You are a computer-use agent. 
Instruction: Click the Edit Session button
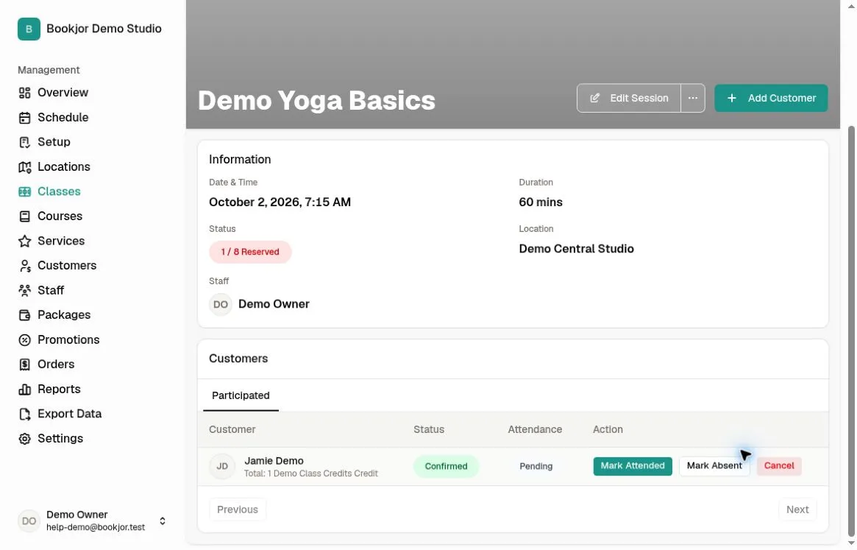pyautogui.click(x=628, y=98)
